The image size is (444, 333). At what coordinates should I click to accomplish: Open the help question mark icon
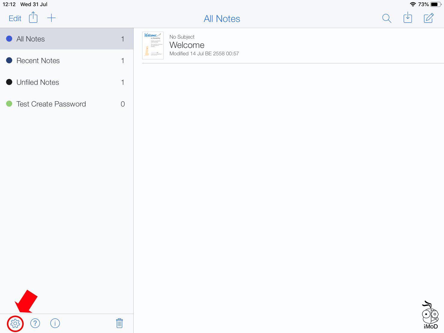pyautogui.click(x=35, y=323)
